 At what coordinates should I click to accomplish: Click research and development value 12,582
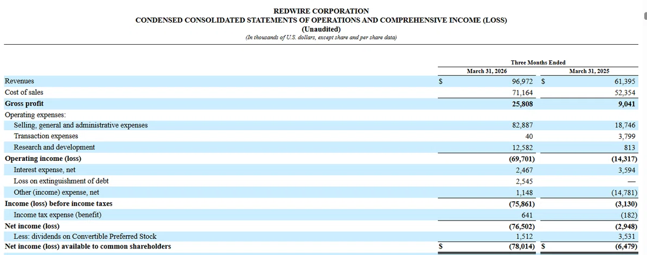522,147
